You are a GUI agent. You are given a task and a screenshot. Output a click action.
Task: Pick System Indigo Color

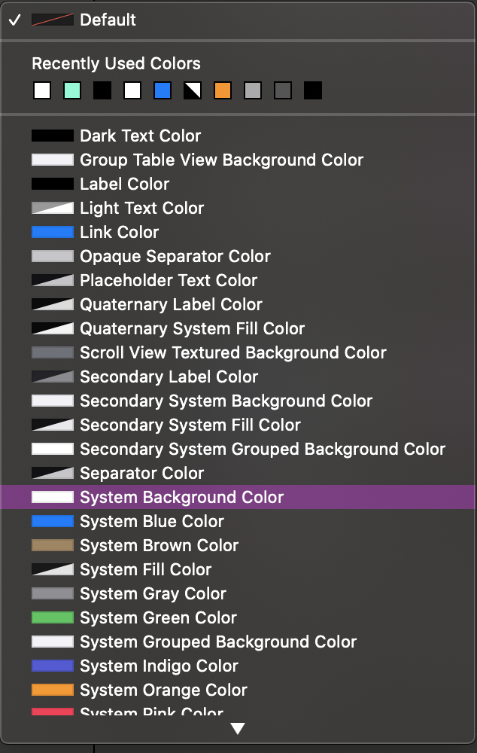click(x=159, y=666)
